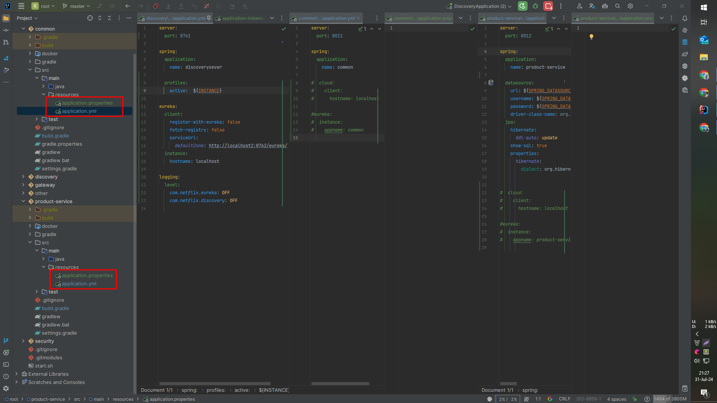This screenshot has width=717, height=403.
Task: Open Search Everywhere magnifier icon
Action: pos(618,6)
